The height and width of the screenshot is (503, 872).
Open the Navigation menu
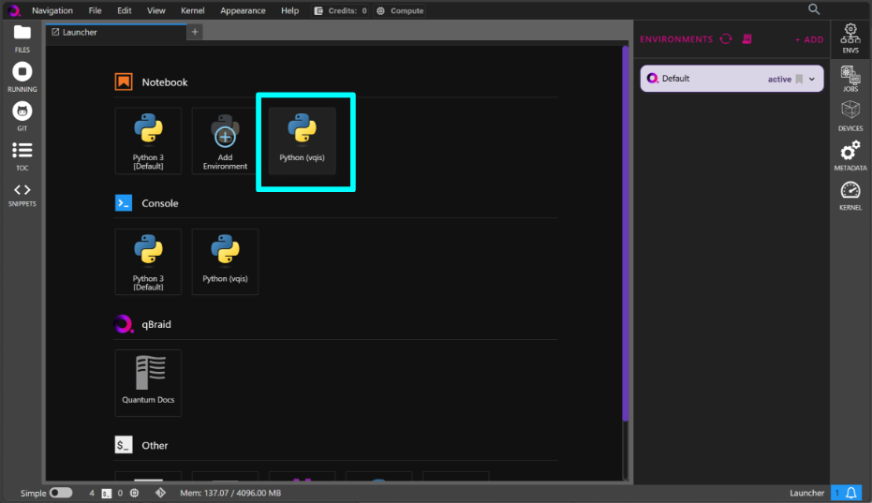click(52, 10)
